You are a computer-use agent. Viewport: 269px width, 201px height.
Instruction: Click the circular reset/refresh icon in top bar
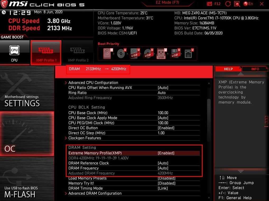click(x=228, y=4)
